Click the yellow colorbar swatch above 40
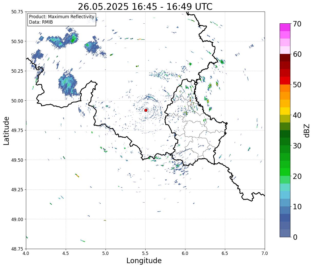313x267 pixels. 285,111
